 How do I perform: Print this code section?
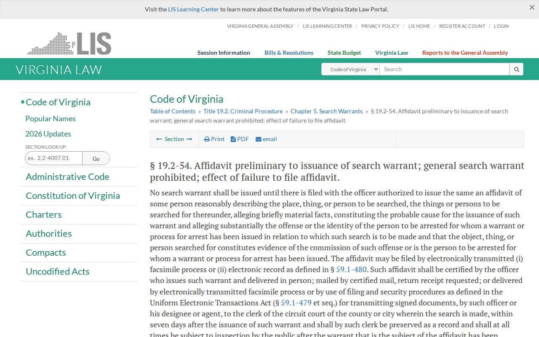point(214,139)
